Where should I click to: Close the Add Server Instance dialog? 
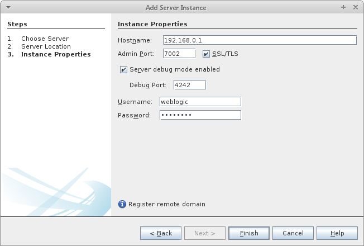click(x=356, y=7)
